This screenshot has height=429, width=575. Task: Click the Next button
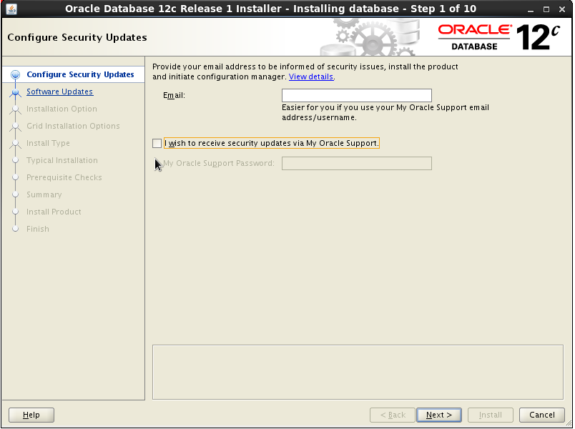pos(439,415)
